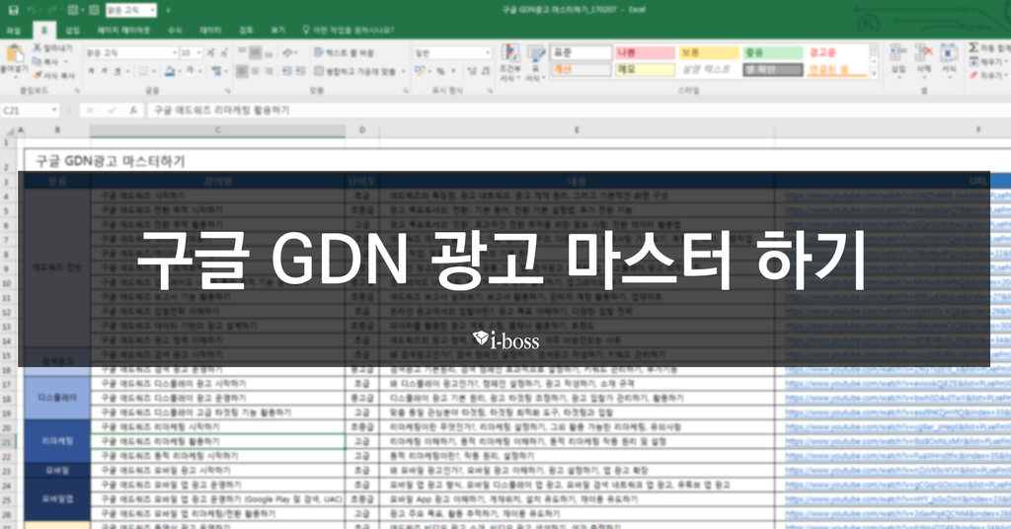Toggle align text left
The width and height of the screenshot is (1011, 529).
(x=242, y=71)
